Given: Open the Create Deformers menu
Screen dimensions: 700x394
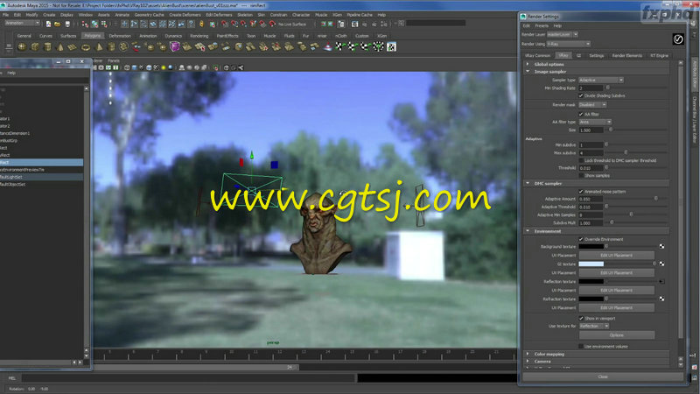Looking at the screenshot, I should (x=185, y=15).
